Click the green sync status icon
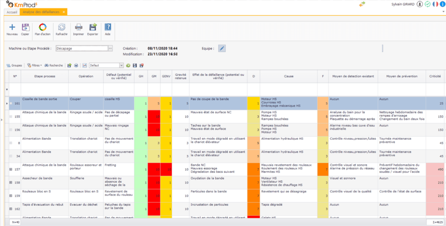446x226 pixels. coord(428,4)
